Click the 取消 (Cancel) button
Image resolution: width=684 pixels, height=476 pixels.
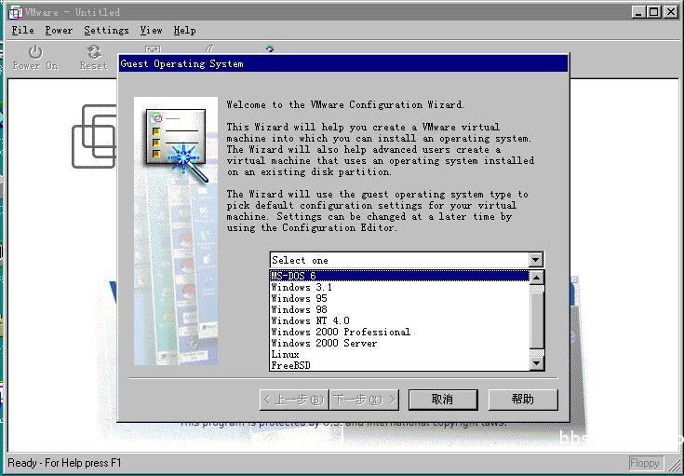443,399
